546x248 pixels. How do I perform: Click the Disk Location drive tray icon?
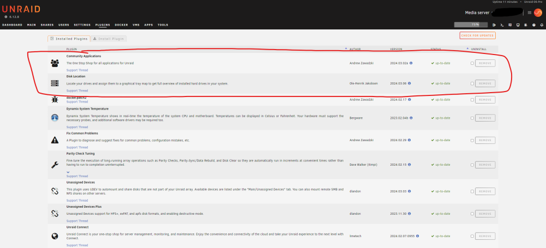click(55, 83)
